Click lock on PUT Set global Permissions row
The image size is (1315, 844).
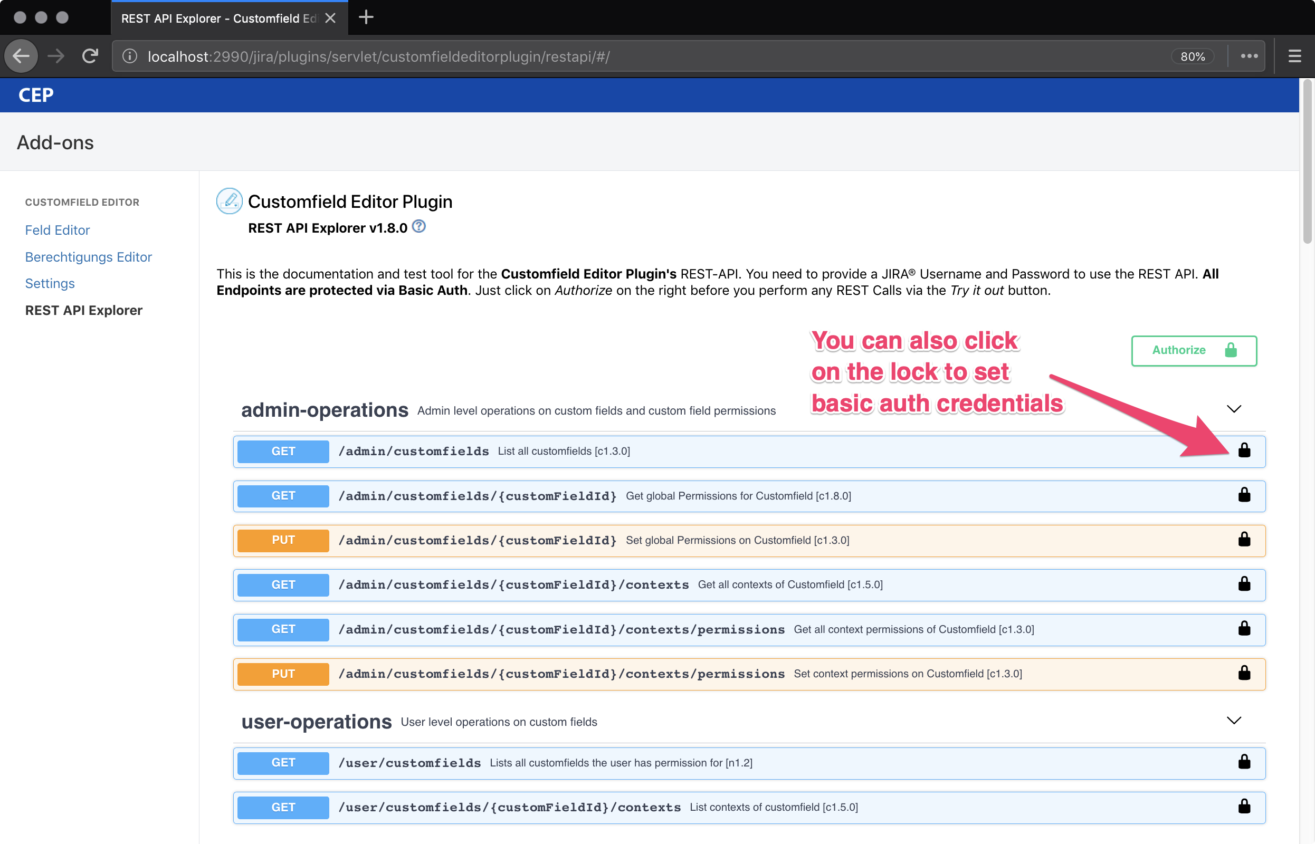[1244, 540]
